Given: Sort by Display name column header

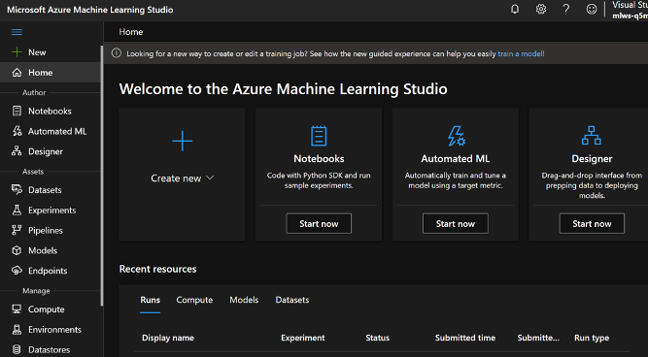Looking at the screenshot, I should (168, 338).
